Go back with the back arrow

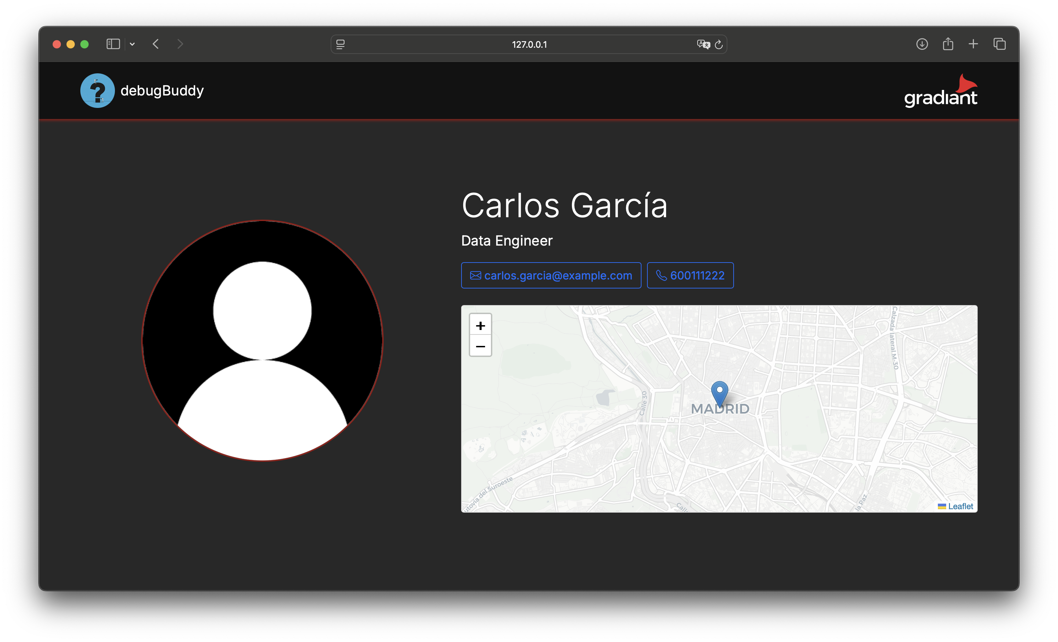click(x=156, y=44)
